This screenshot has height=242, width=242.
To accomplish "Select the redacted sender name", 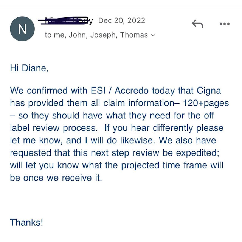I will pyautogui.click(x=65, y=20).
